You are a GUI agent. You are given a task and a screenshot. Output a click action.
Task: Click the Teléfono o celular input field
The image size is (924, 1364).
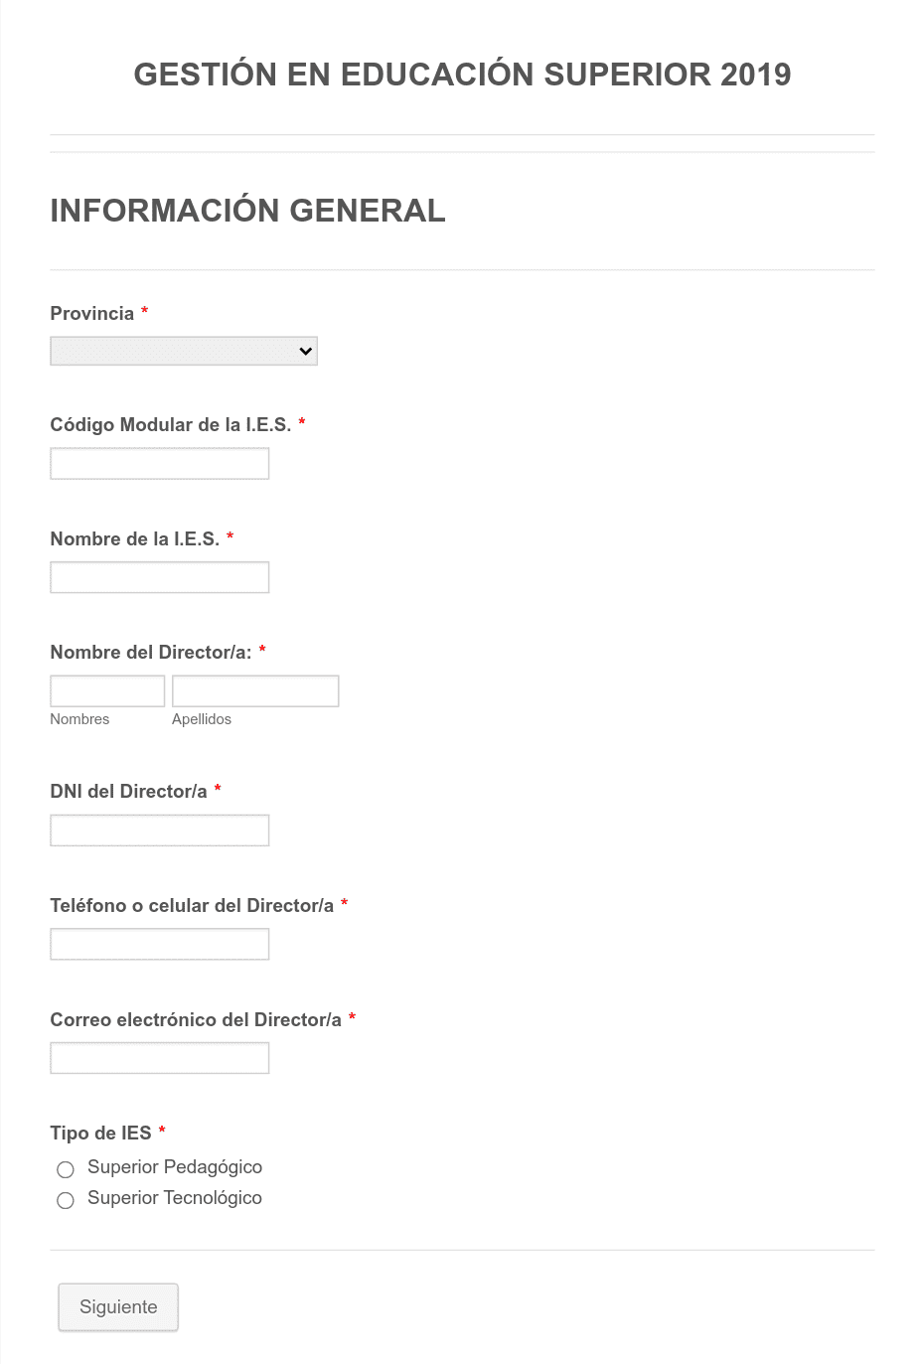(160, 944)
